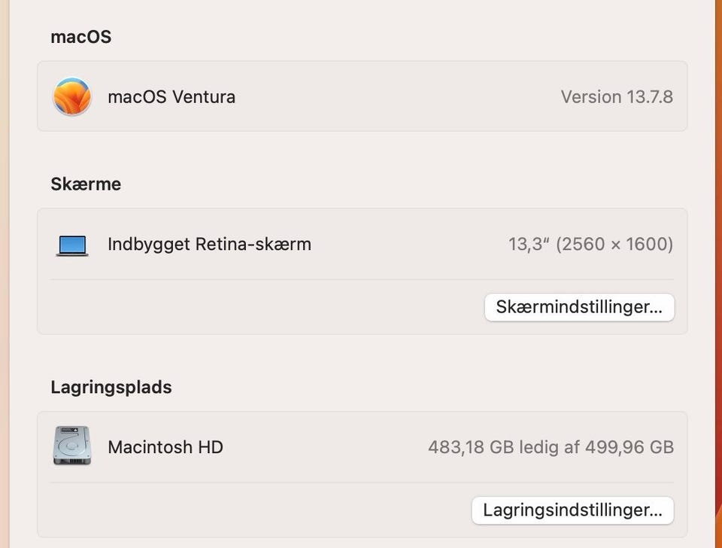Click the 483,18 GB ledig storage text
Image resolution: width=722 pixels, height=548 pixels.
(x=551, y=447)
